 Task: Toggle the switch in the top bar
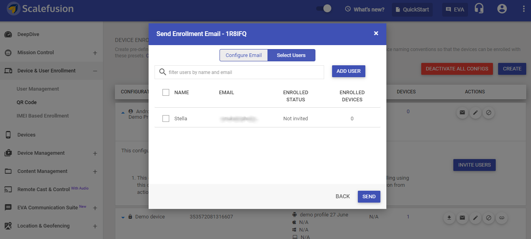point(324,9)
